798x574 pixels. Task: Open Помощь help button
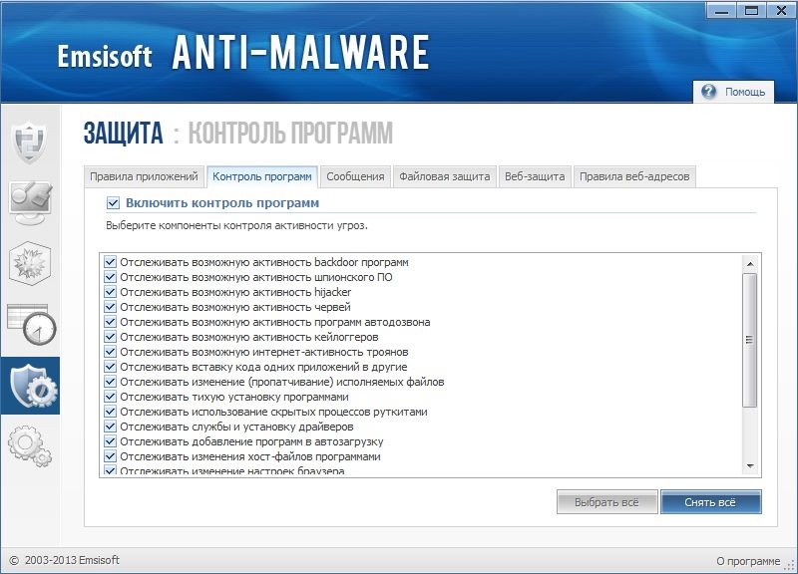tap(733, 92)
